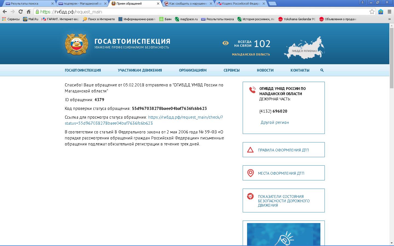Viewport: 394px width, 246px height.
Task: Go to browser home page icon
Action: 28,12
